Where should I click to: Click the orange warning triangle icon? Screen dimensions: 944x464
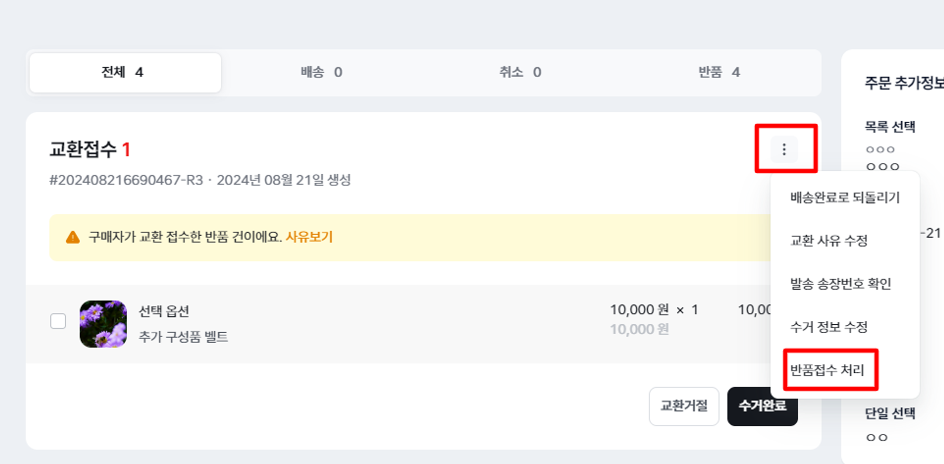(73, 237)
